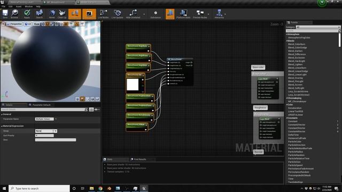Screen dimensions: 342x192
Task: Toggle the Connectors toolbar button
Action: point(75,14)
